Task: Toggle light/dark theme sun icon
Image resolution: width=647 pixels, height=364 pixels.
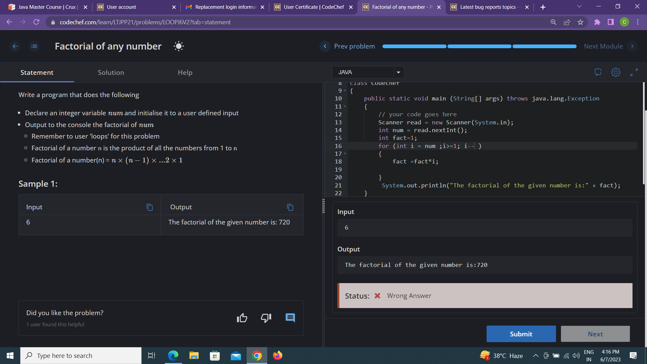Action: [179, 46]
